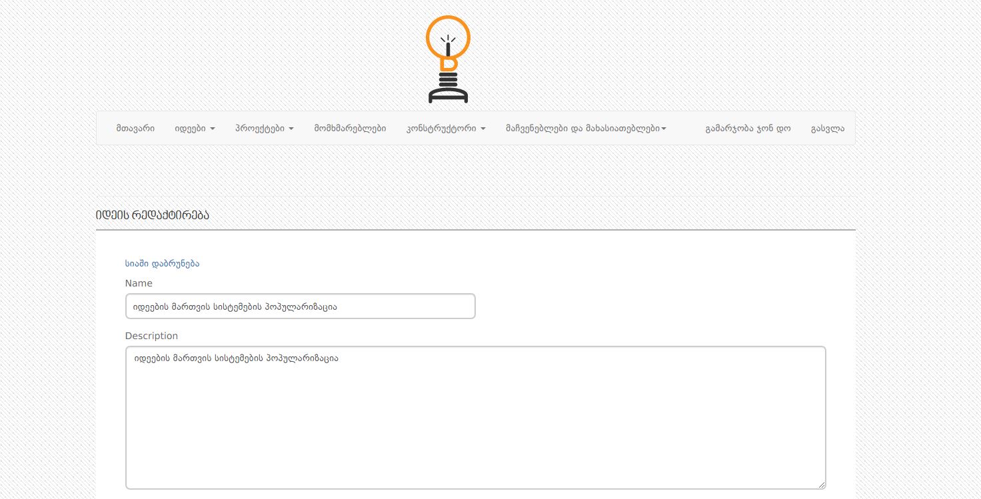Click the caret arrow beside პროექტები
The height and width of the screenshot is (499, 981).
(x=291, y=129)
